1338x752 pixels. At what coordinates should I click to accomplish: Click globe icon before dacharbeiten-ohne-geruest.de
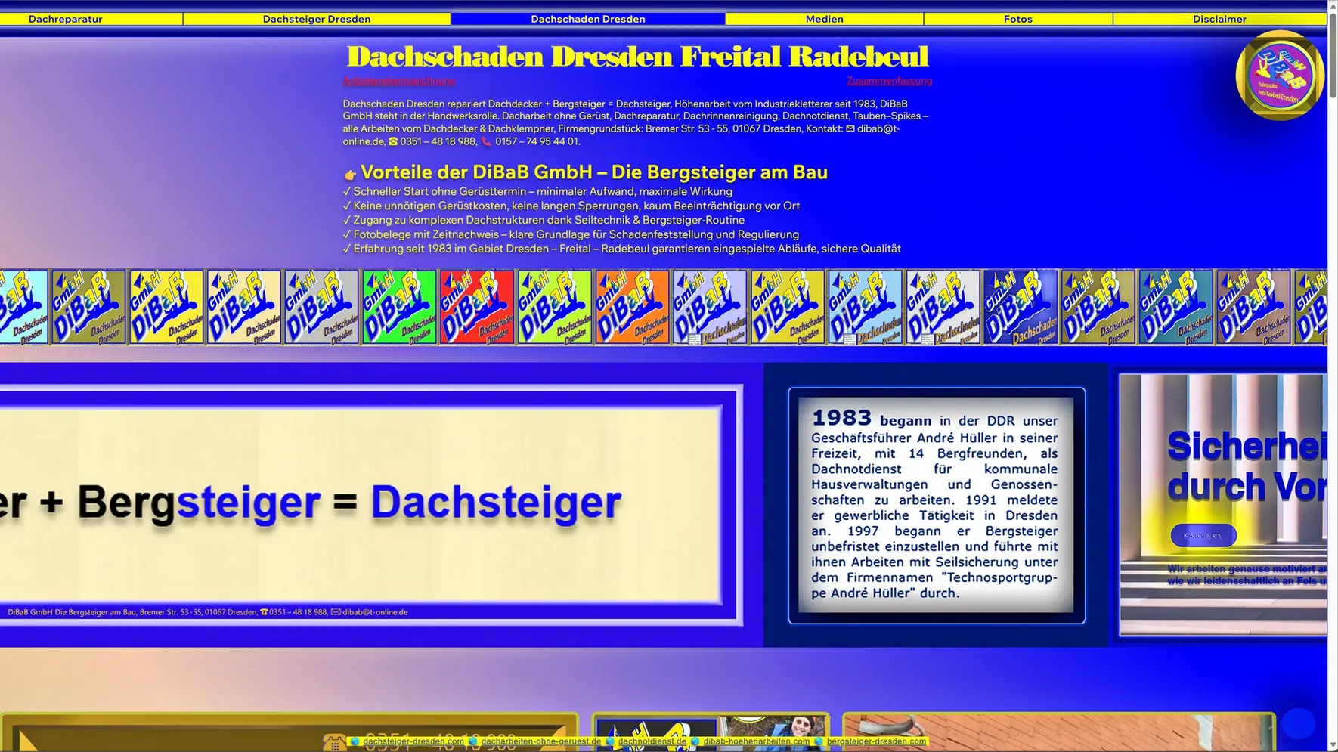(473, 741)
